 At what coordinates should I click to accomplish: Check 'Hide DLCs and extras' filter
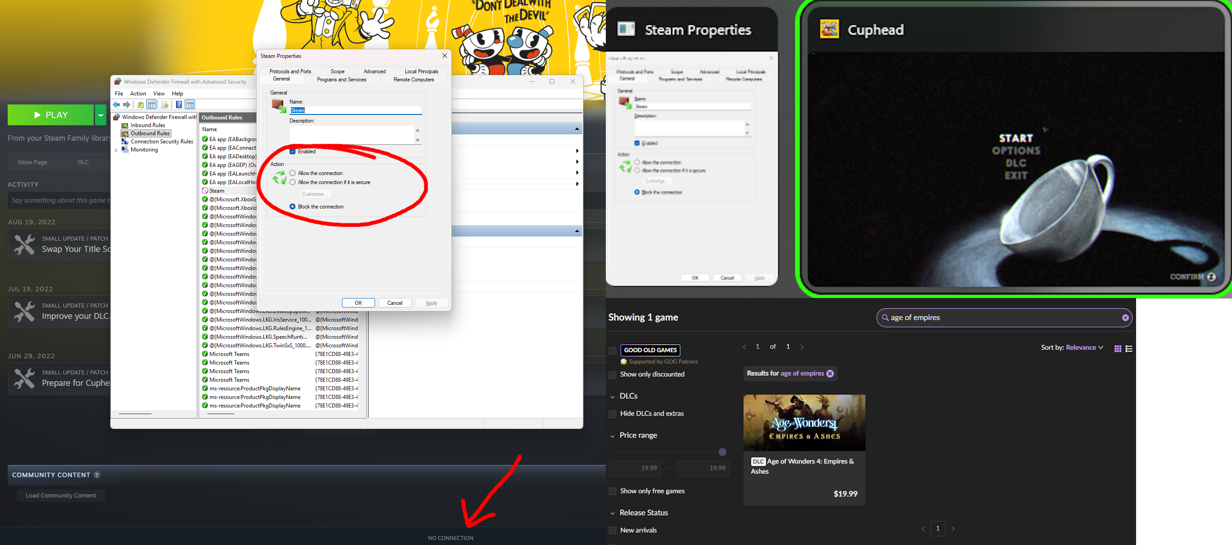[x=612, y=414]
